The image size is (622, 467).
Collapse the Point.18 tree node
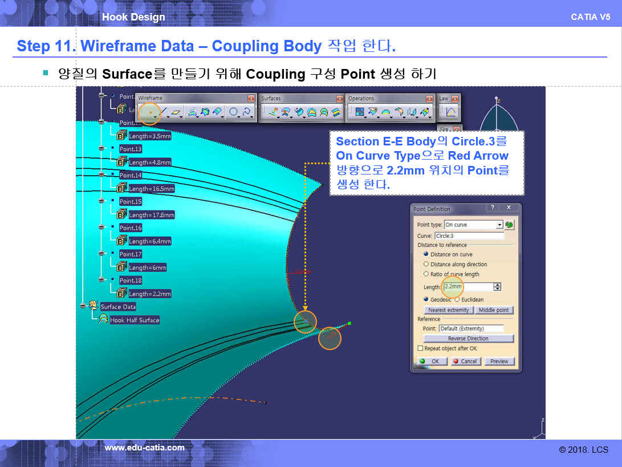[101, 280]
